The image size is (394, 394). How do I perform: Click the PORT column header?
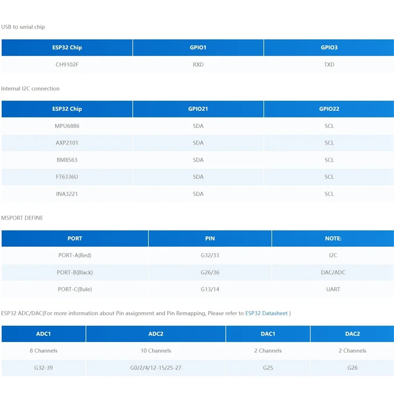pyautogui.click(x=75, y=238)
